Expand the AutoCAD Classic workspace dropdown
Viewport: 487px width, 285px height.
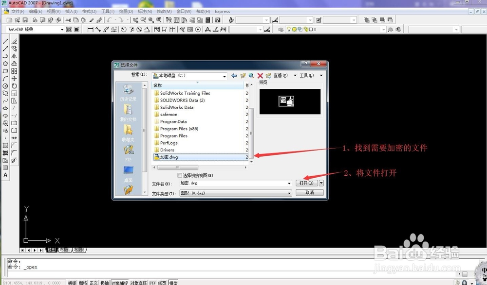click(x=62, y=30)
